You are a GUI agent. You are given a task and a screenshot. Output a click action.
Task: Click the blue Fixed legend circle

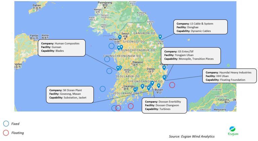point(6,124)
